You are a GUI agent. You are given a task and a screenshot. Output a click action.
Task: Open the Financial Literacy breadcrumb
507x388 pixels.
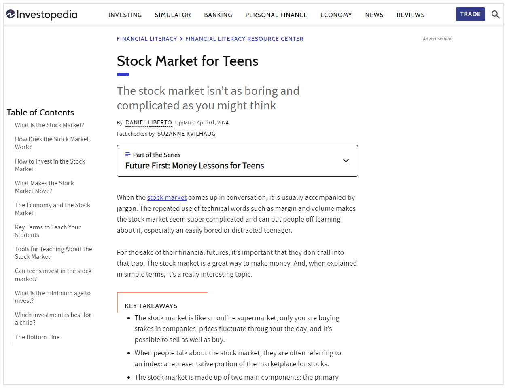click(147, 39)
